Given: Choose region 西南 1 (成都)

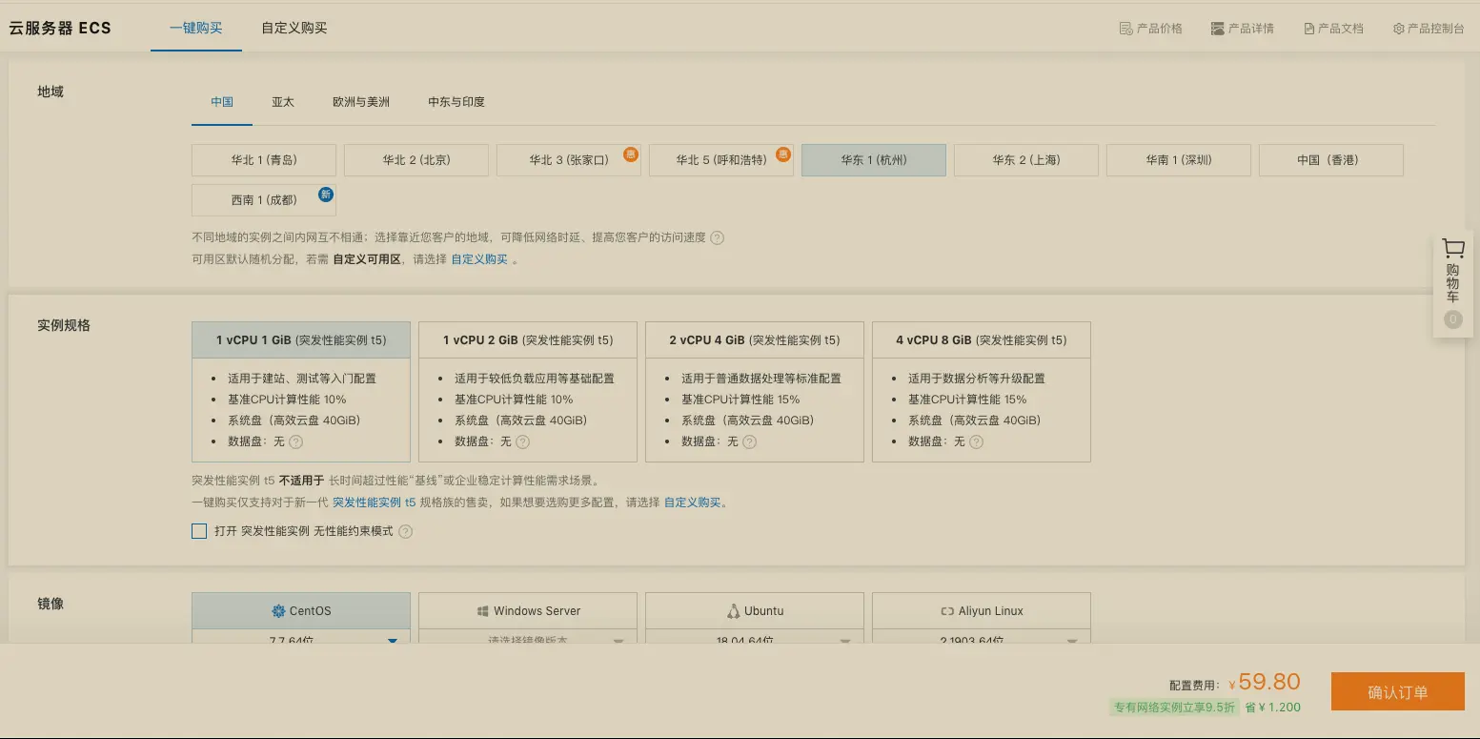Looking at the screenshot, I should click(x=264, y=200).
